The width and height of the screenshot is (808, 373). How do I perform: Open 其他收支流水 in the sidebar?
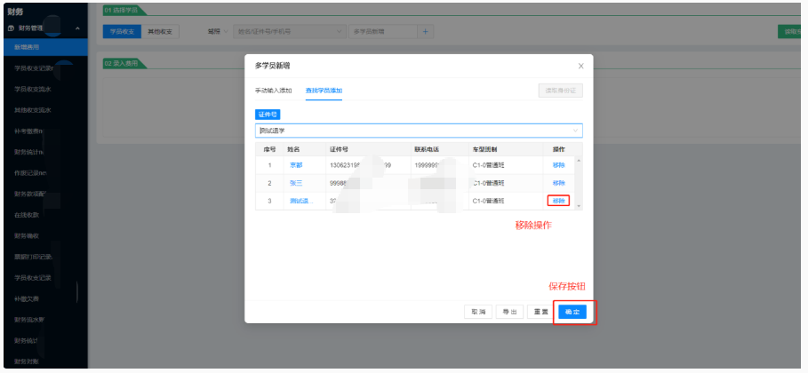33,110
